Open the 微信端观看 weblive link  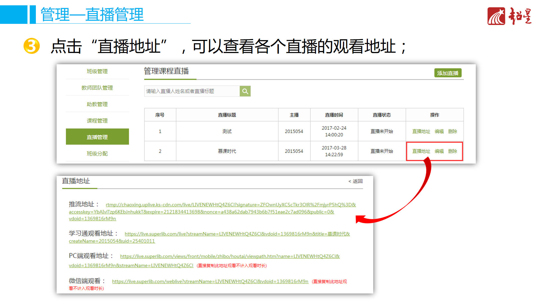coord(210,281)
